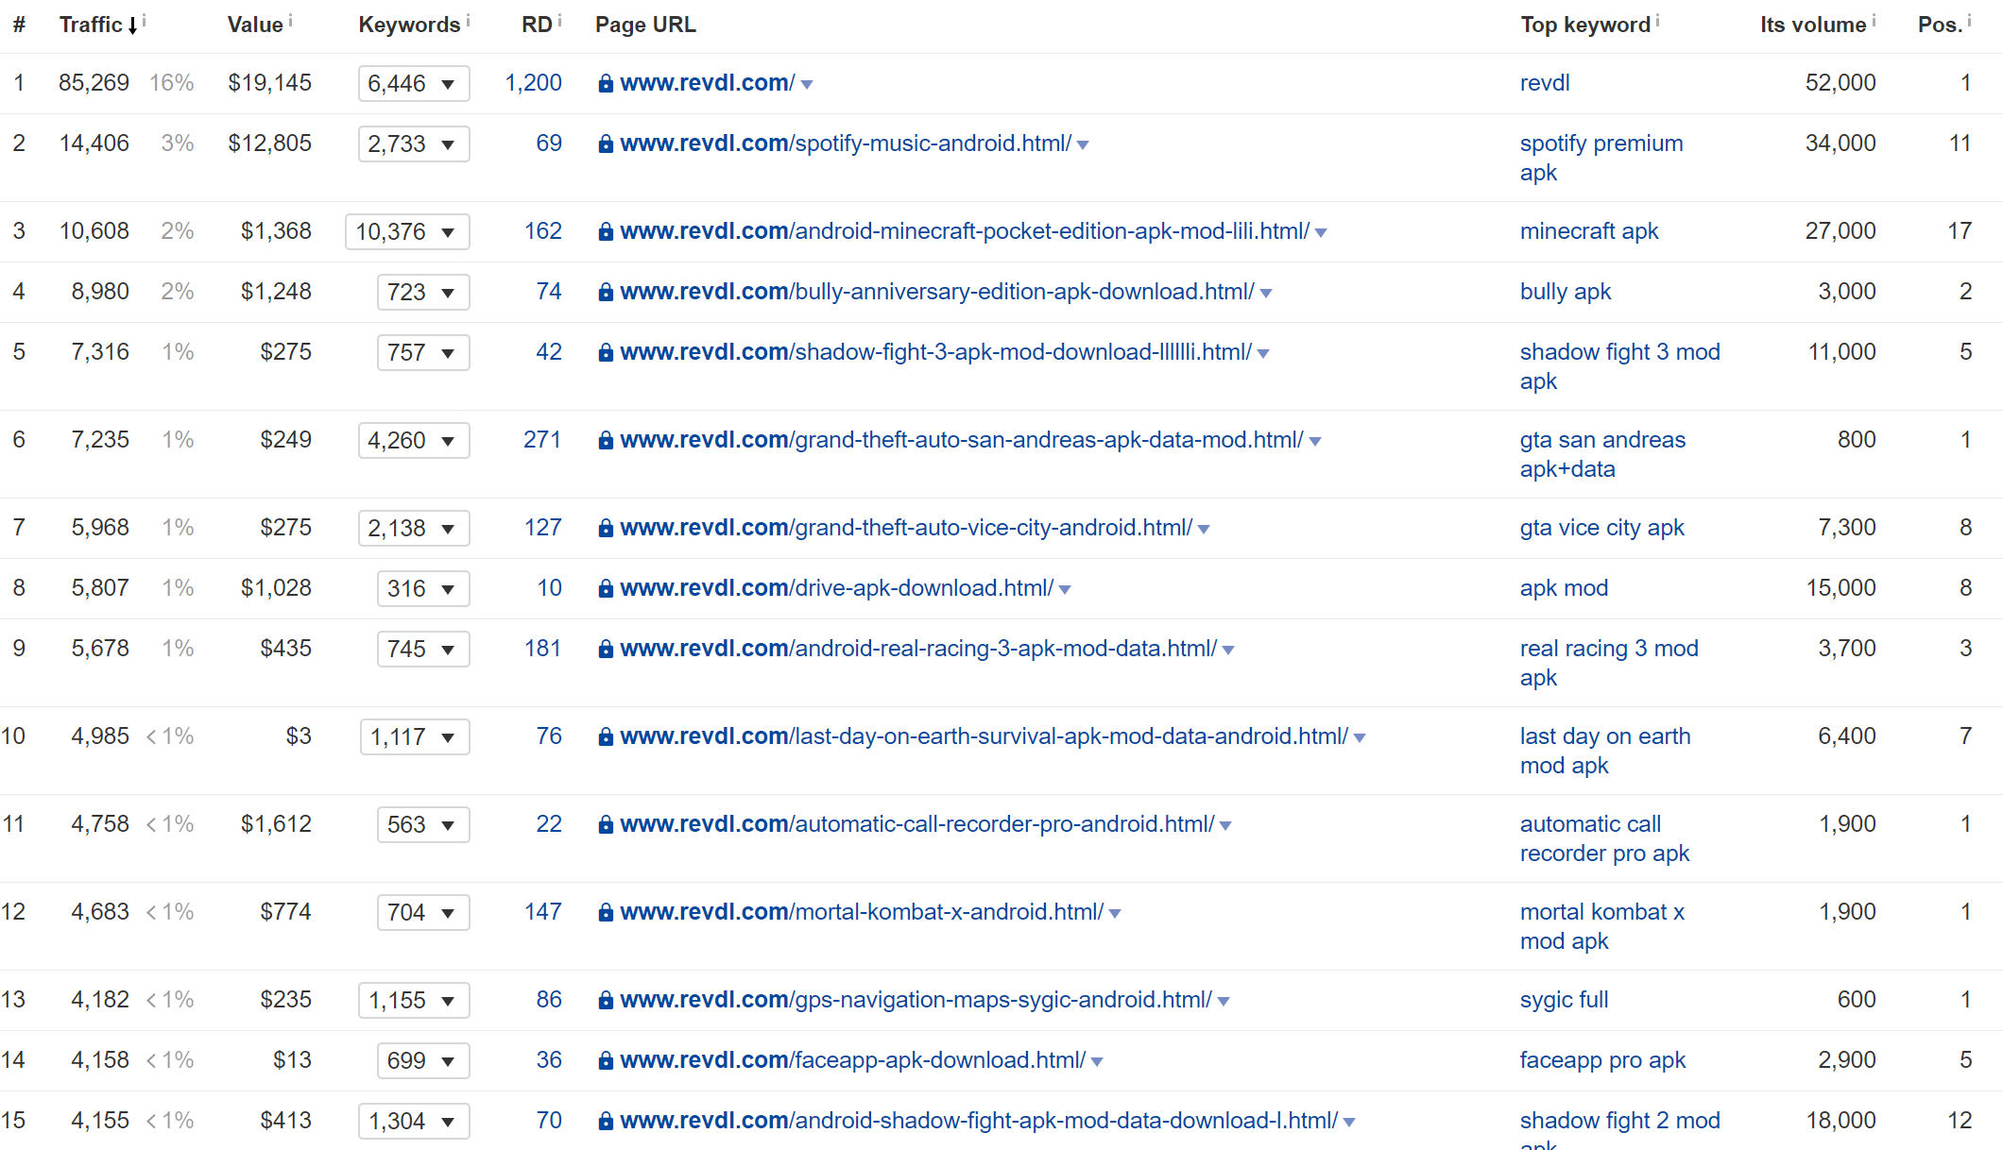This screenshot has height=1150, width=2003.
Task: Expand the 316 keywords dropdown
Action: pos(423,589)
